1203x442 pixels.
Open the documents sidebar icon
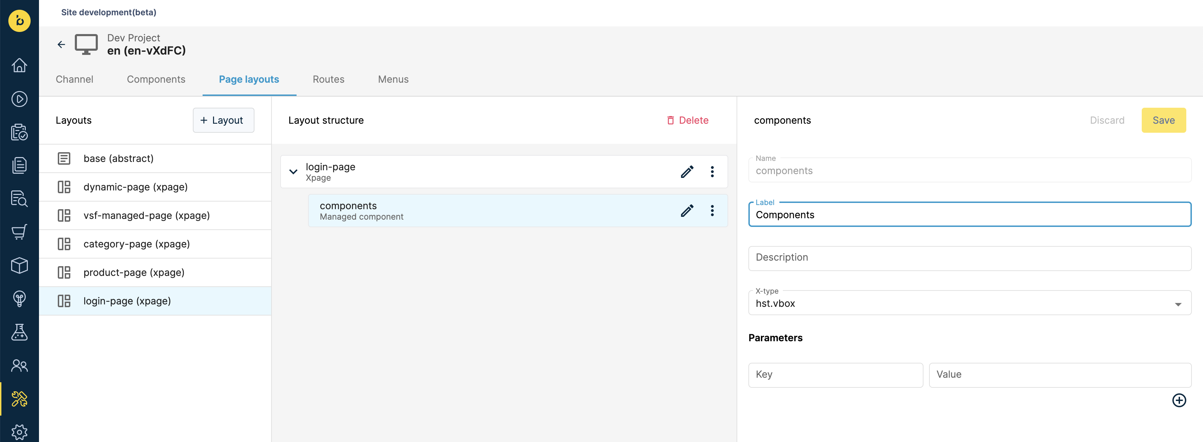click(x=19, y=165)
